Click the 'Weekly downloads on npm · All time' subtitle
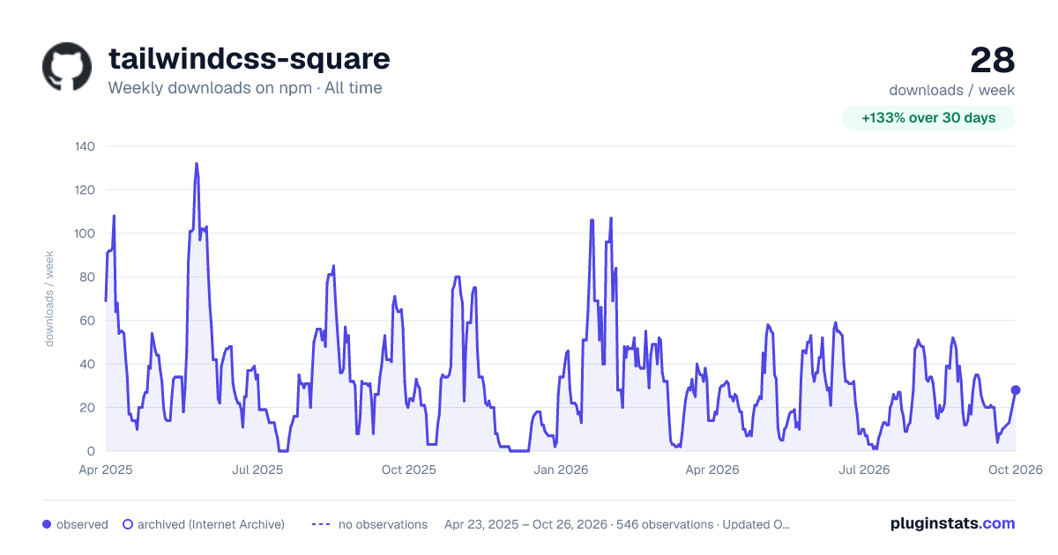Viewport: 1058px width, 555px height. click(245, 88)
